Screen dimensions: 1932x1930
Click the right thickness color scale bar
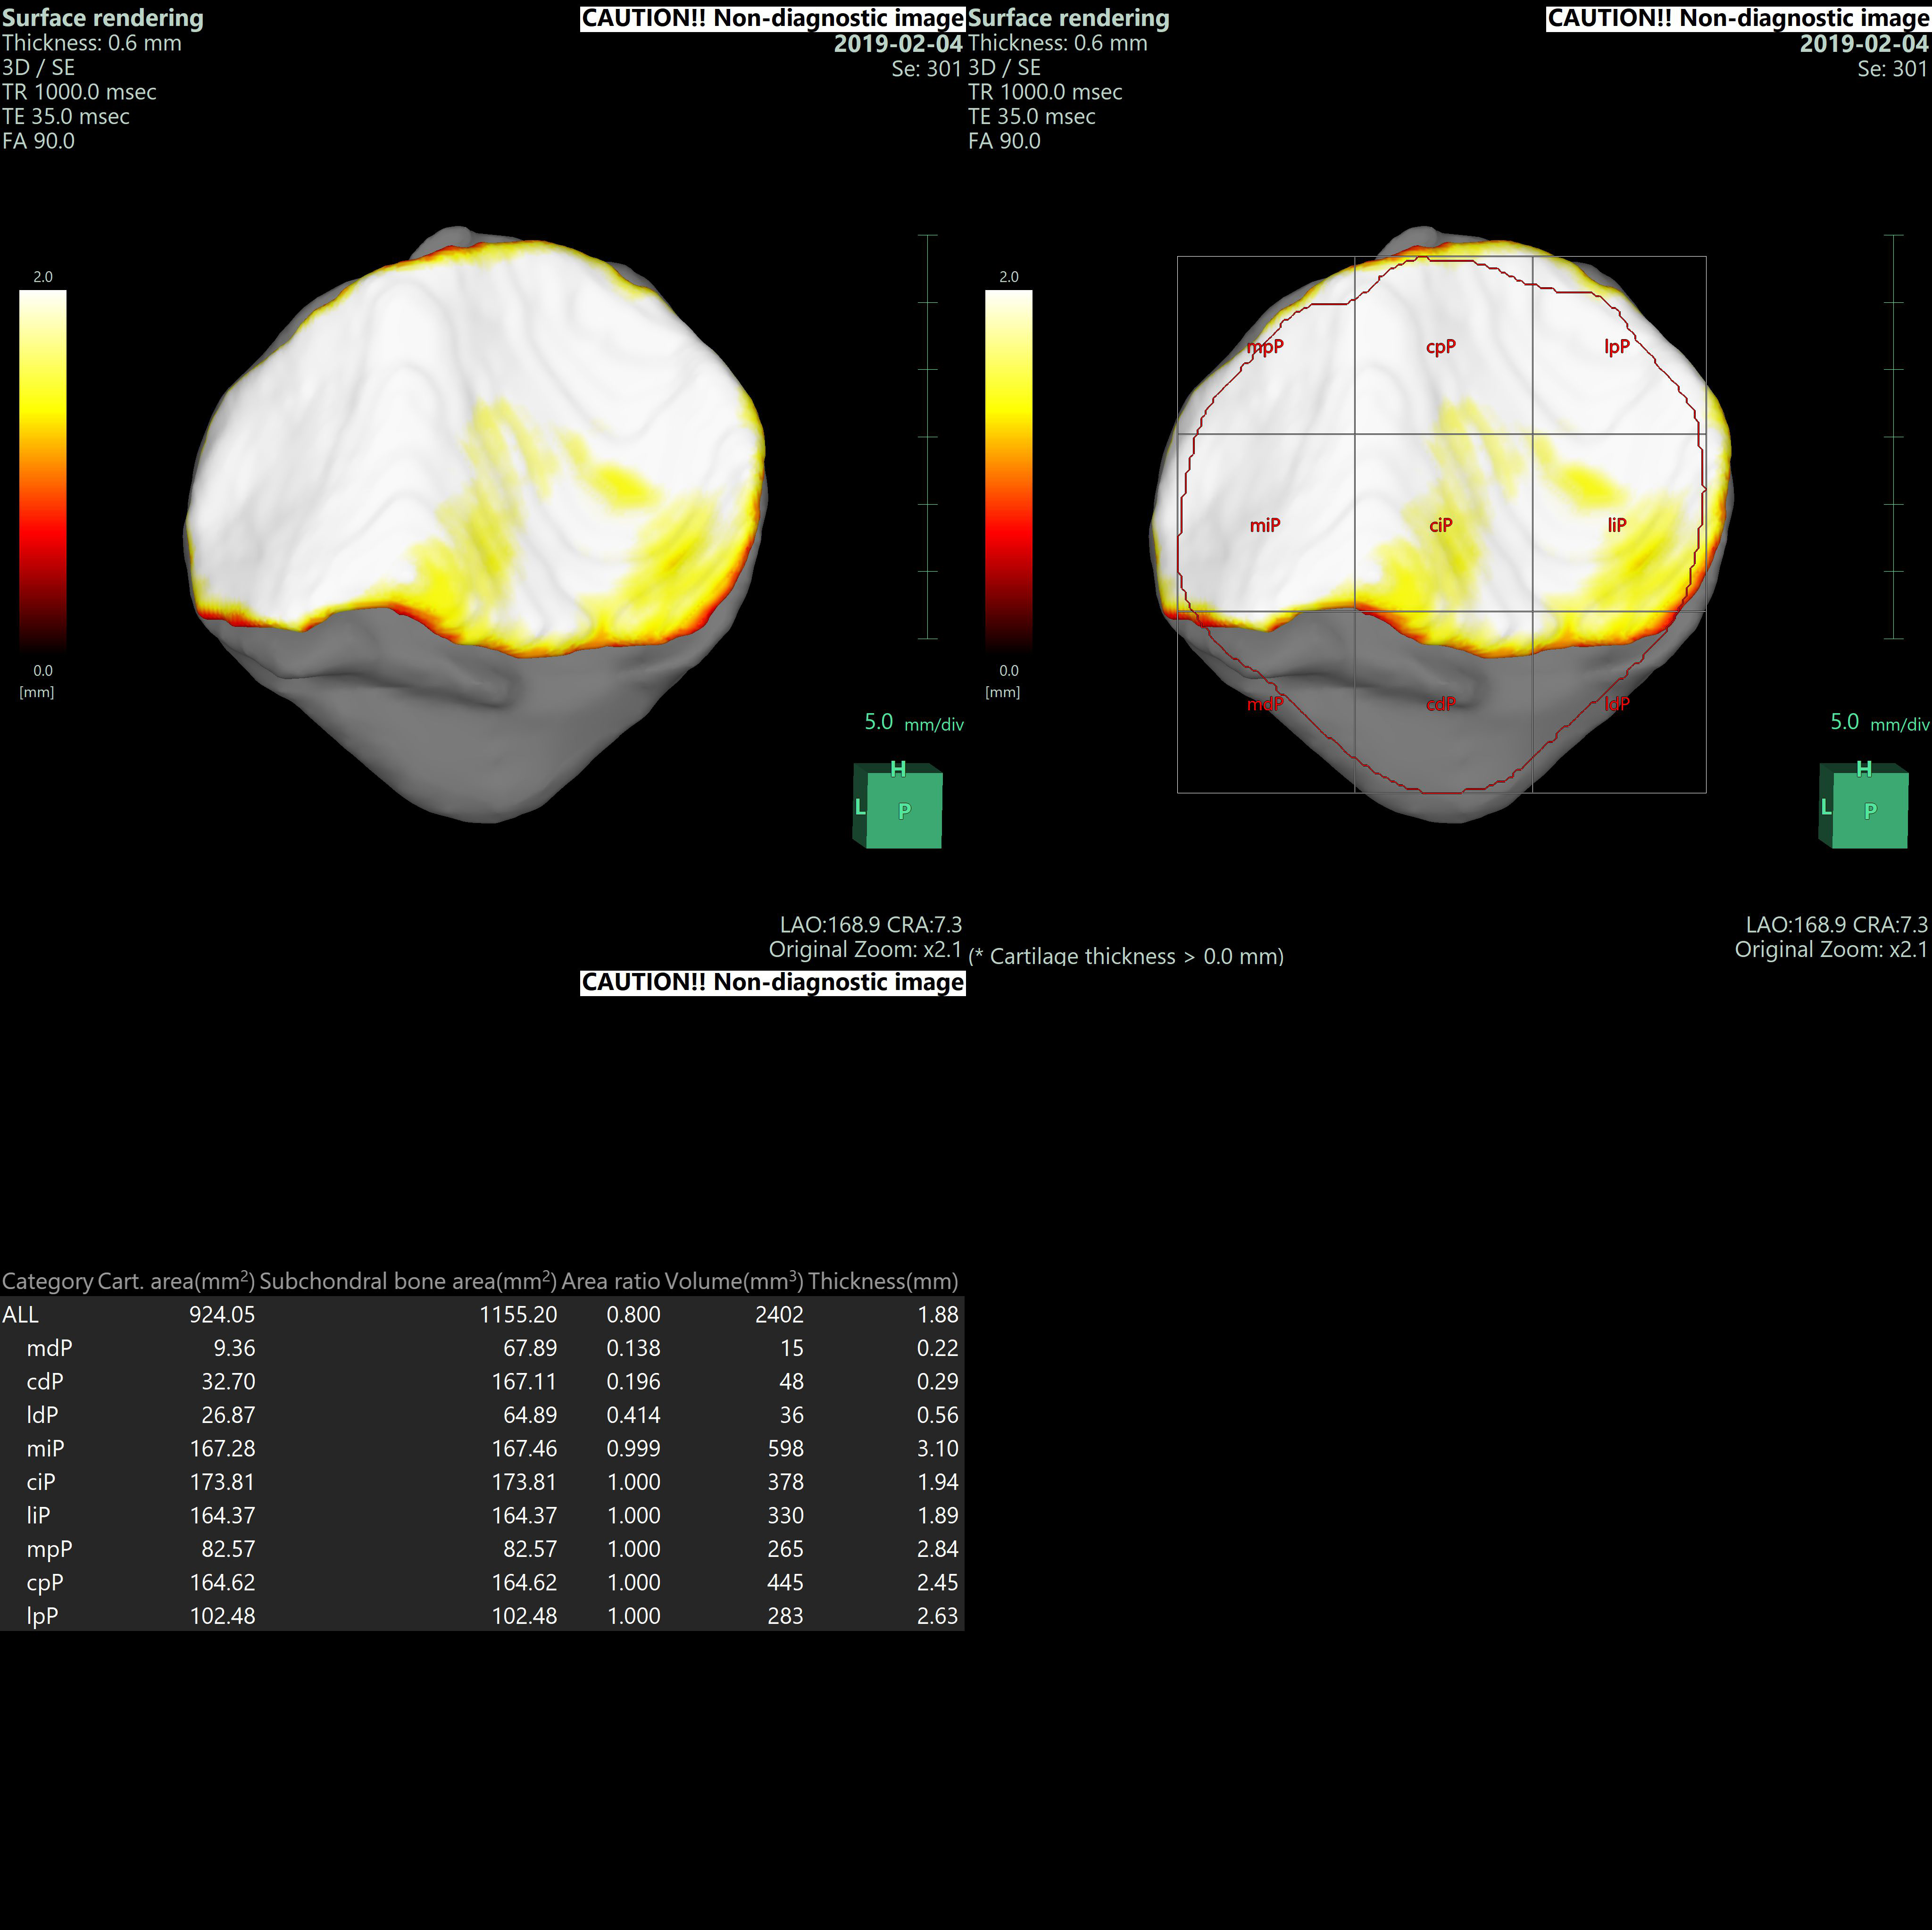pos(1009,470)
